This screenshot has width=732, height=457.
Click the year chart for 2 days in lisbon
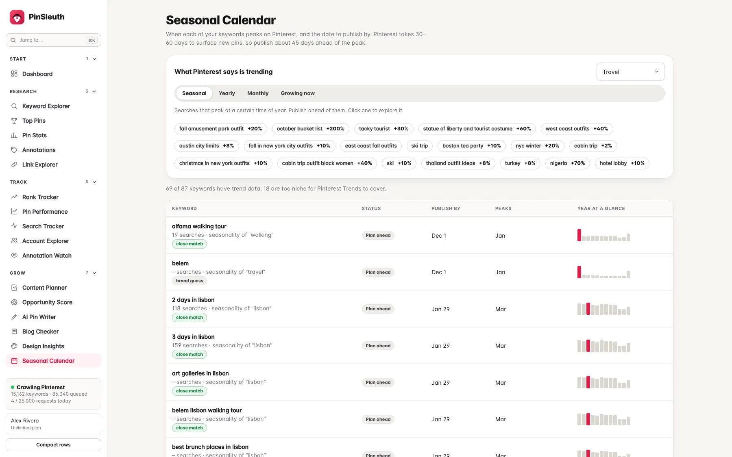(x=604, y=309)
